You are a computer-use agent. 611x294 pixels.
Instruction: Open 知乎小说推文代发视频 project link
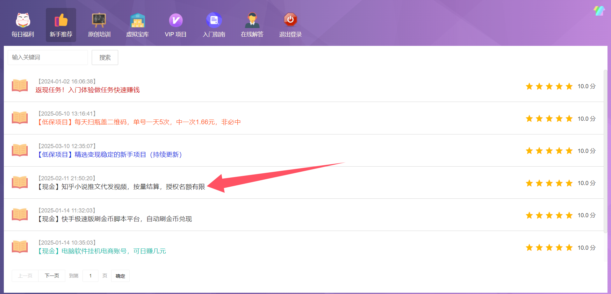121,187
